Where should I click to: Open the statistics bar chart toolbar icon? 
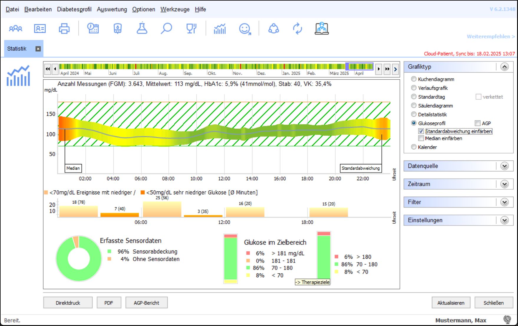tap(220, 29)
